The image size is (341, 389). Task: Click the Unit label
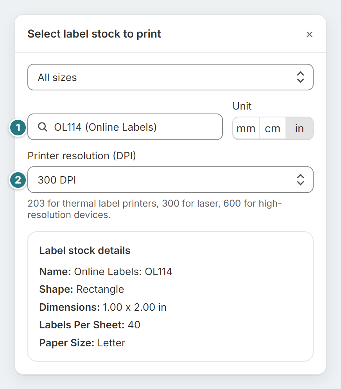(242, 106)
